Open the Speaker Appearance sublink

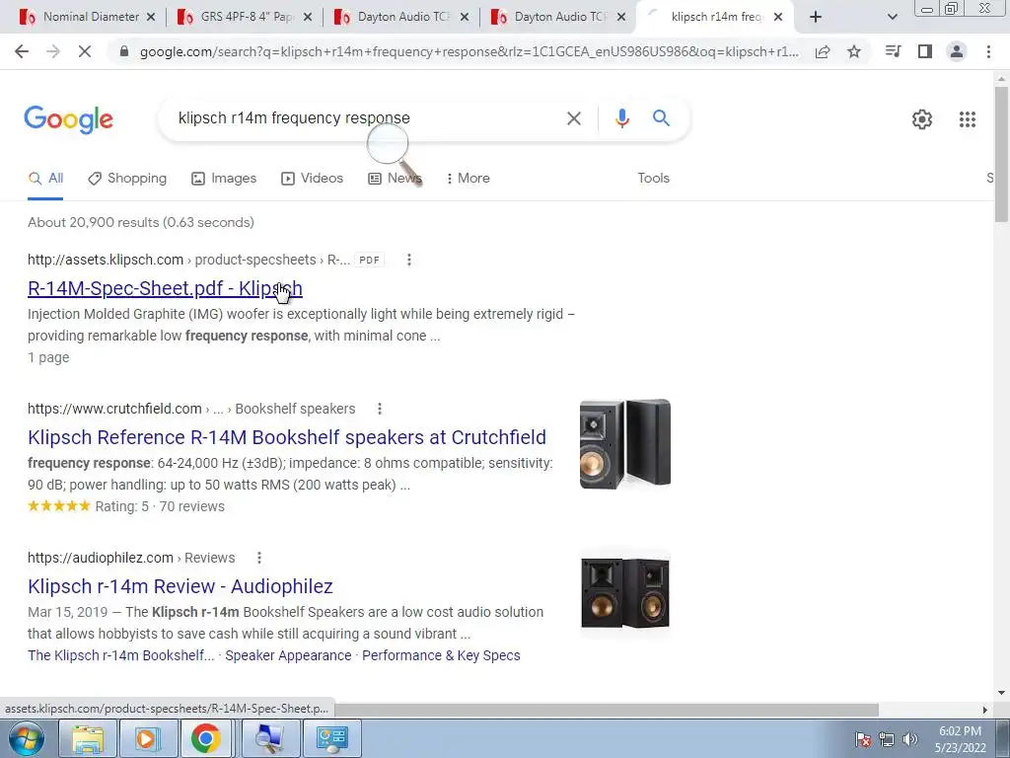click(288, 655)
